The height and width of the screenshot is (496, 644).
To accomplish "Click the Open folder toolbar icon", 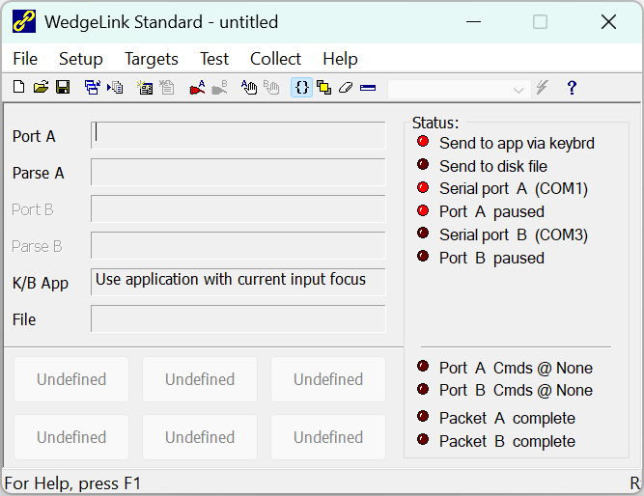I will click(x=41, y=88).
